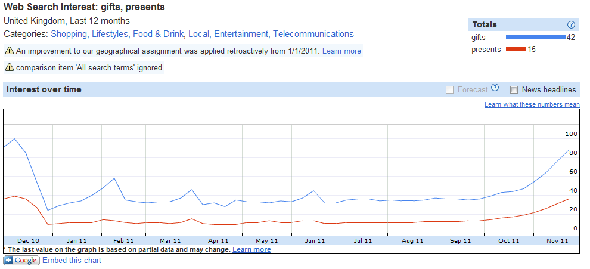Click the presents total value 15
The width and height of the screenshot is (590, 269).
532,50
